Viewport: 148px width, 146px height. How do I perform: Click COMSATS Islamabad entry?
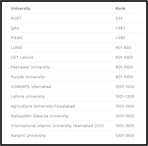(31, 87)
